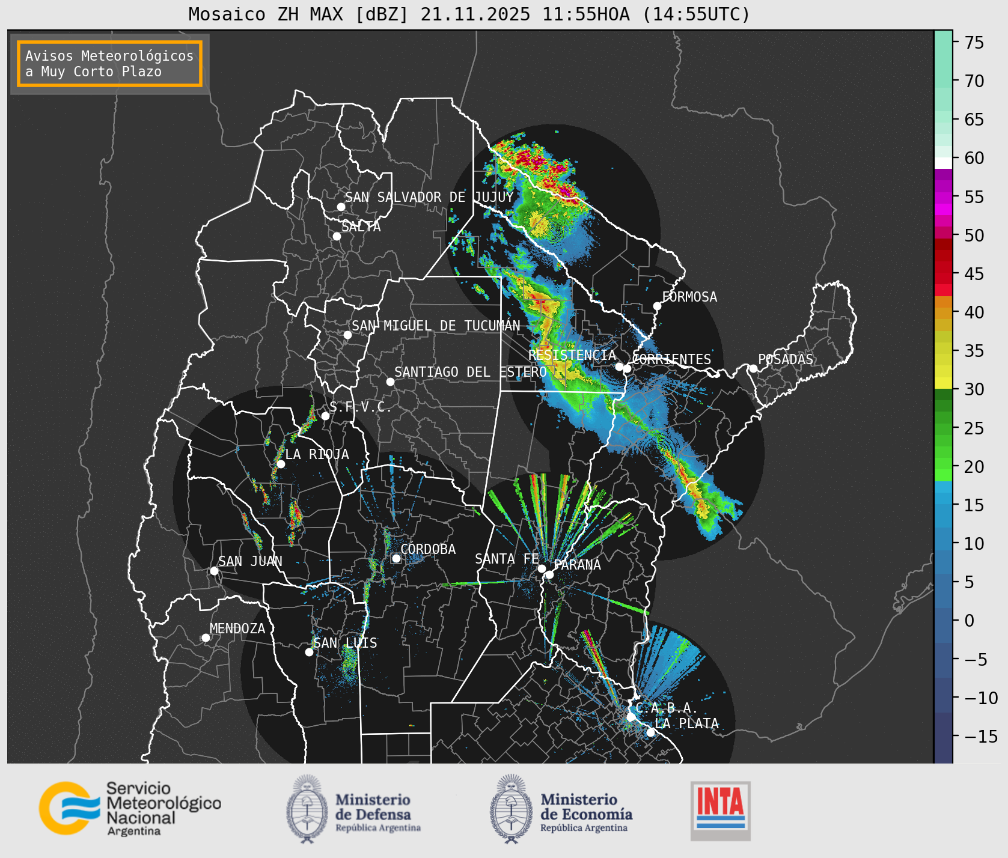Click the 35 dBZ yellow color swatch

click(x=943, y=348)
